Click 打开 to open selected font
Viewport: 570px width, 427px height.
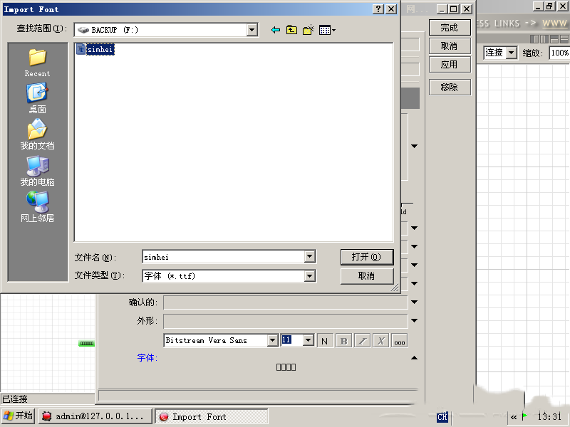pyautogui.click(x=366, y=257)
